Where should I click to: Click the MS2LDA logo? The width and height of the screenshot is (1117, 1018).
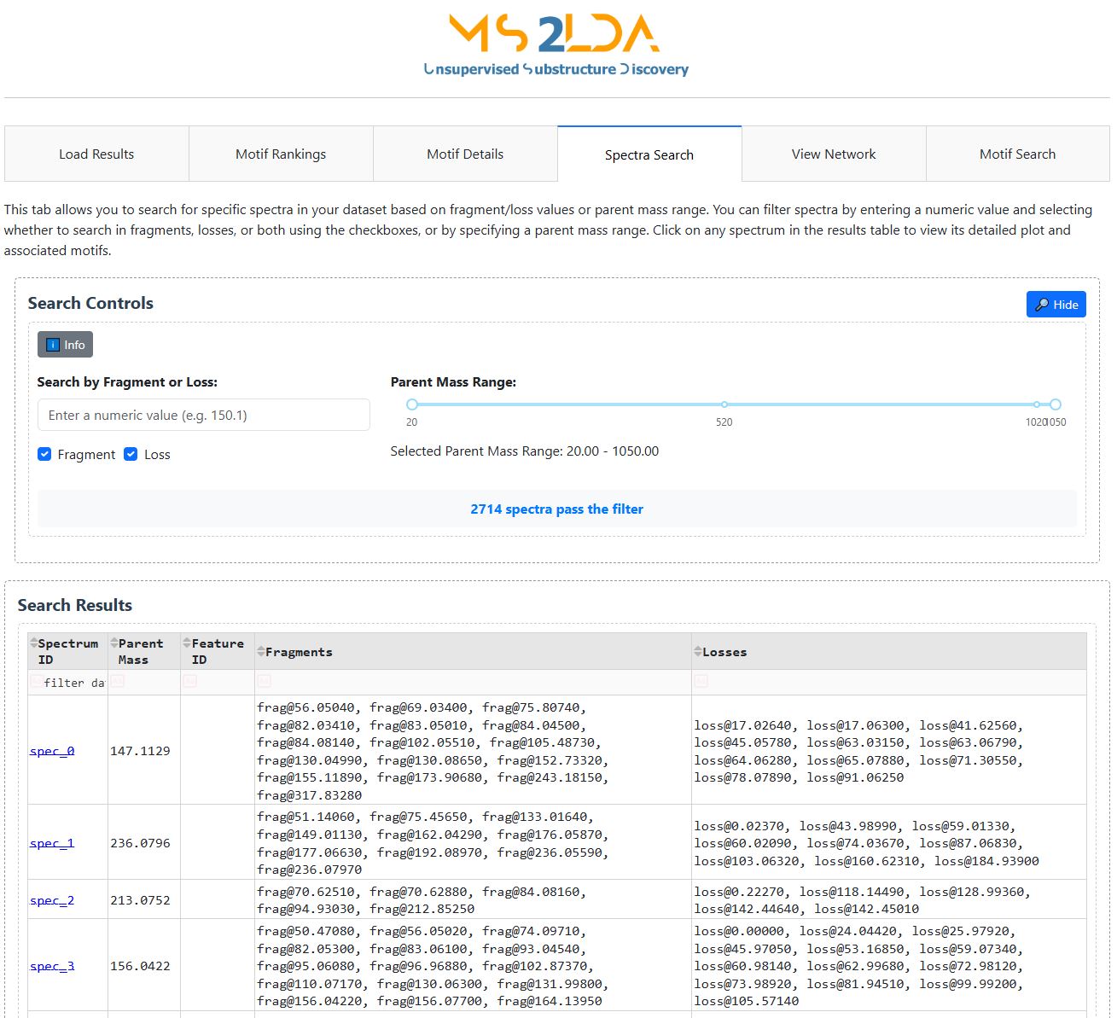tap(556, 44)
